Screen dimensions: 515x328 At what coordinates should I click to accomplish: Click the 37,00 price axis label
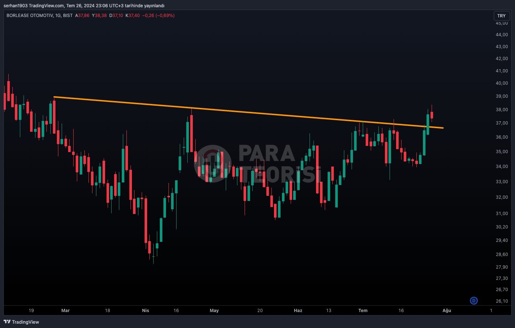[502, 123]
